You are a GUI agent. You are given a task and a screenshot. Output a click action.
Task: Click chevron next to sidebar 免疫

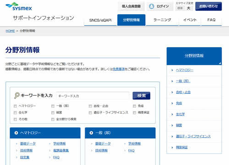[172, 103]
